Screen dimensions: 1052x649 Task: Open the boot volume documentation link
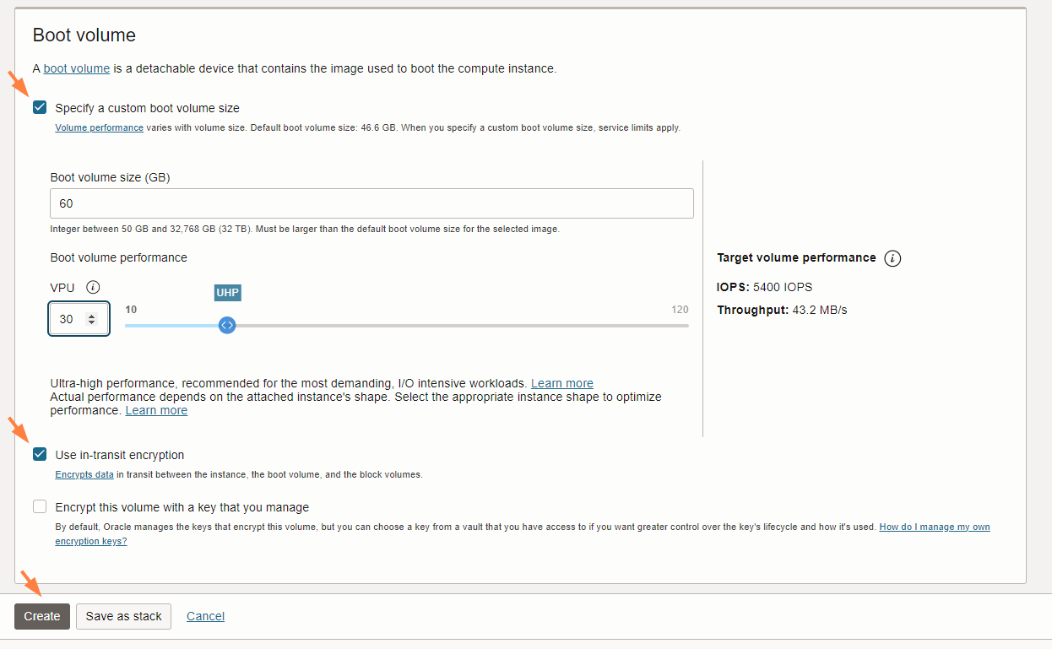[77, 68]
